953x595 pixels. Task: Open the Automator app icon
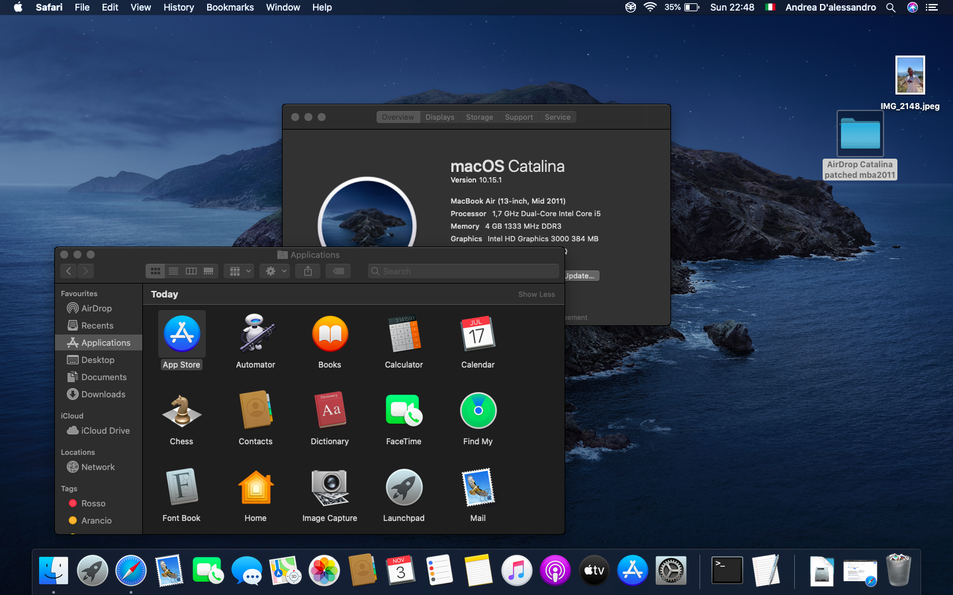click(x=255, y=333)
